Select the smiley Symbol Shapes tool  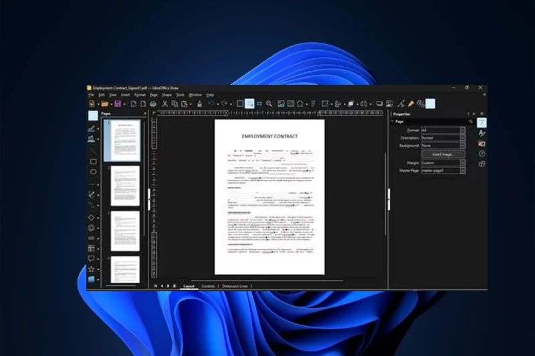(92, 228)
